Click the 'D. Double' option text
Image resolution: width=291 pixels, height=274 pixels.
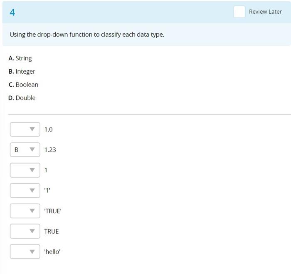(x=22, y=98)
